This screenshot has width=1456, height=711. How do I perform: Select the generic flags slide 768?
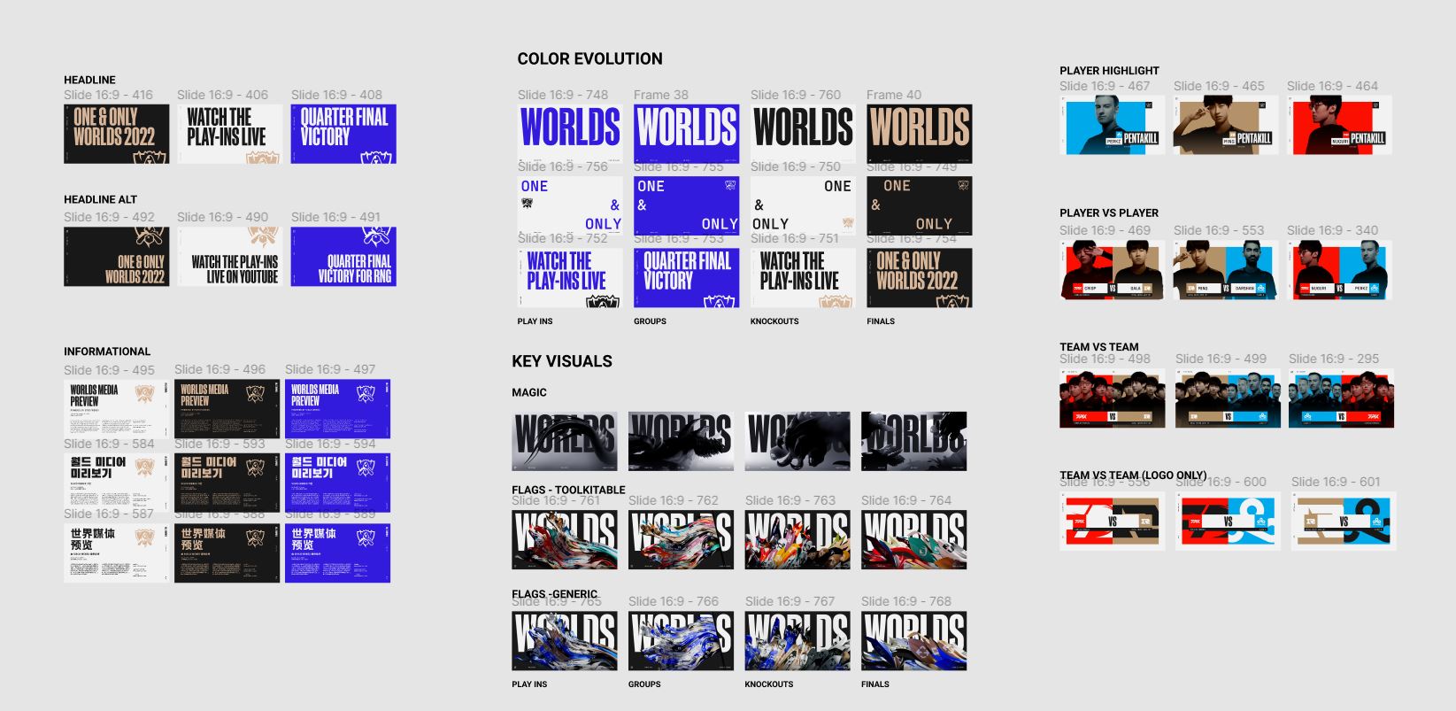click(913, 640)
